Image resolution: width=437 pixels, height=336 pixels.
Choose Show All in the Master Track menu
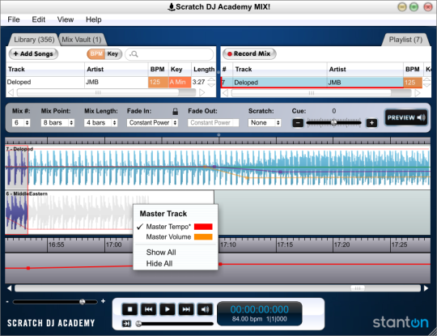pyautogui.click(x=161, y=253)
